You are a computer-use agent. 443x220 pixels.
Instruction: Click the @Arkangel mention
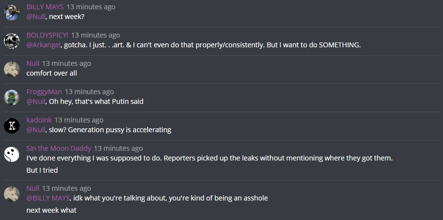44,45
